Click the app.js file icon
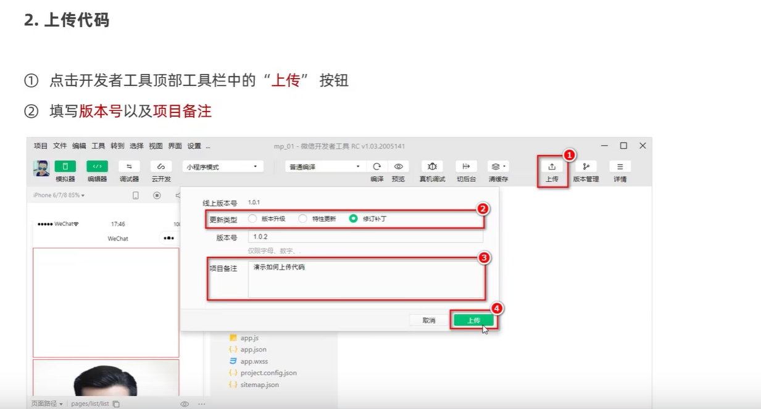The width and height of the screenshot is (761, 409). (x=233, y=338)
